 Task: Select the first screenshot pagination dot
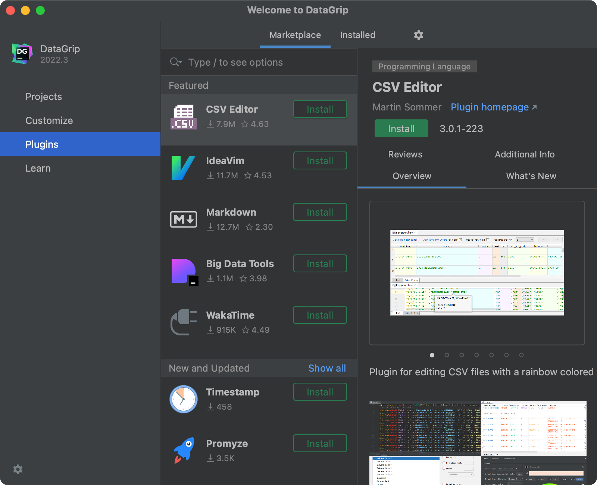pos(432,355)
